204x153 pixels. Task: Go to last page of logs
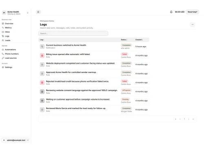point(193,119)
